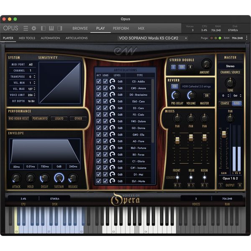
Task: Open the settings gear icon
Action: click(x=34, y=28)
